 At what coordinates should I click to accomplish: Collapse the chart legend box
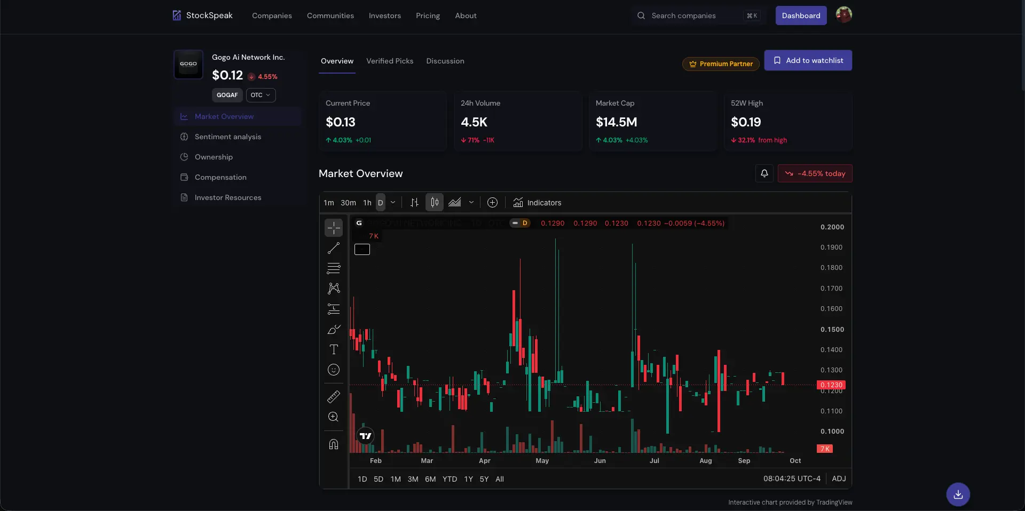pos(362,249)
